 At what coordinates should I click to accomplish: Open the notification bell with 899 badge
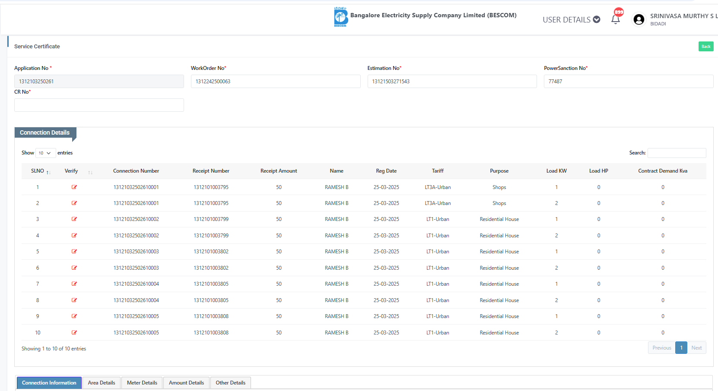pyautogui.click(x=616, y=19)
